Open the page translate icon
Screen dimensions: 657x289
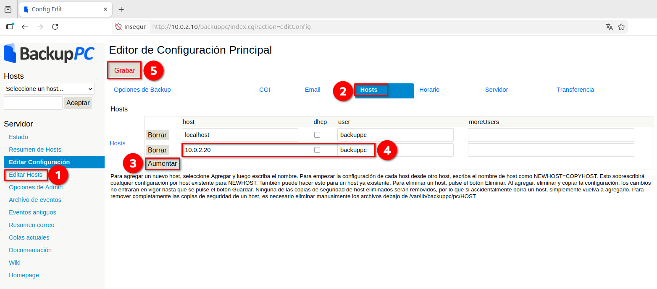pyautogui.click(x=610, y=27)
